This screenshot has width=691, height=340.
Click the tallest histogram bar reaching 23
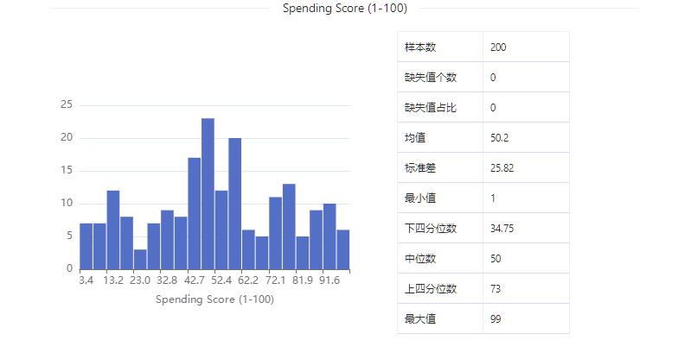pos(208,193)
